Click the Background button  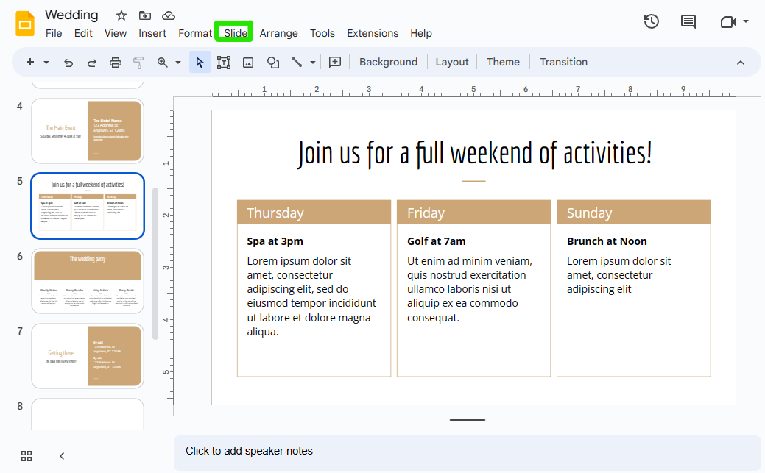tap(388, 63)
